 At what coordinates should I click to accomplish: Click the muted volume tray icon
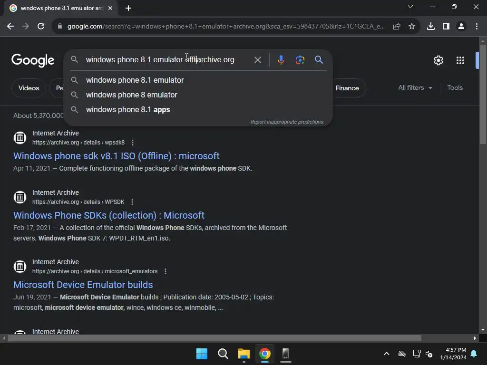tap(429, 354)
